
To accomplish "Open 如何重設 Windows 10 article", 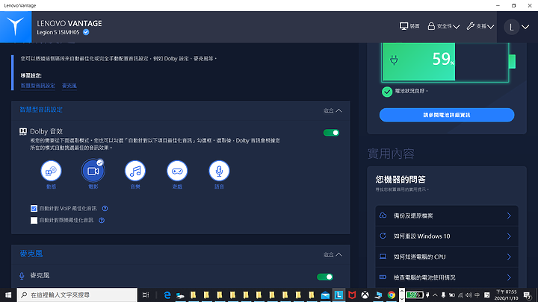I will coord(447,236).
